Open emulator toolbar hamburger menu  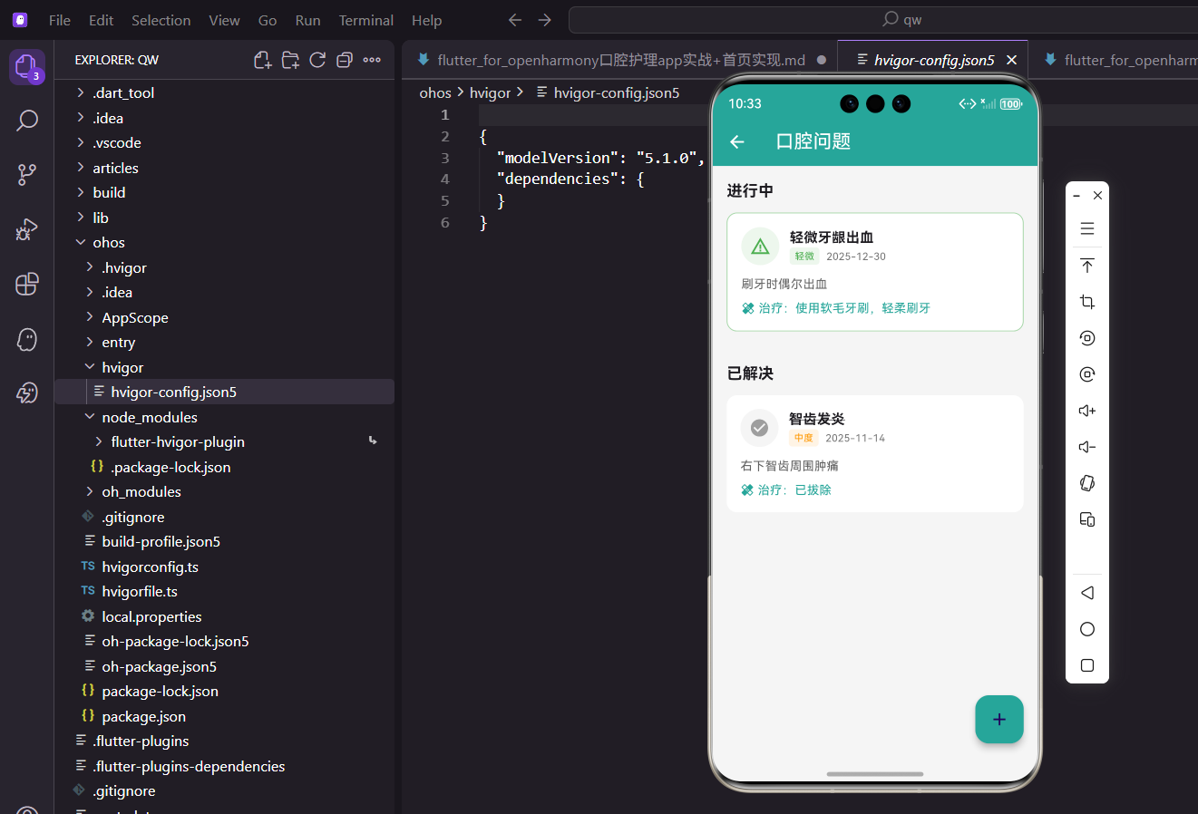[x=1087, y=228]
